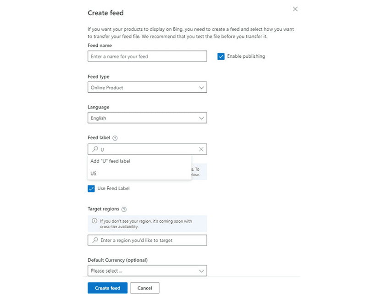The height and width of the screenshot is (298, 382).
Task: Open the Online Product feed type selector
Action: (147, 87)
